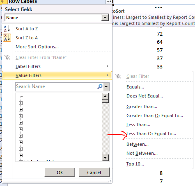
Task: Click the Sort A to Z icon
Action: (x=7, y=29)
